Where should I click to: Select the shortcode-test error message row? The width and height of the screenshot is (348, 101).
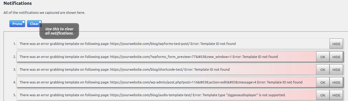[167, 69]
